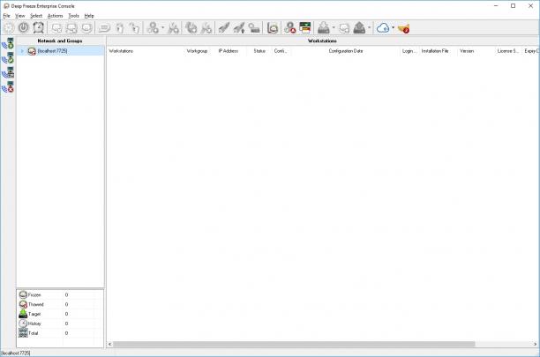Sort by IP Address column header
The height and width of the screenshot is (357, 540).
[x=229, y=51]
